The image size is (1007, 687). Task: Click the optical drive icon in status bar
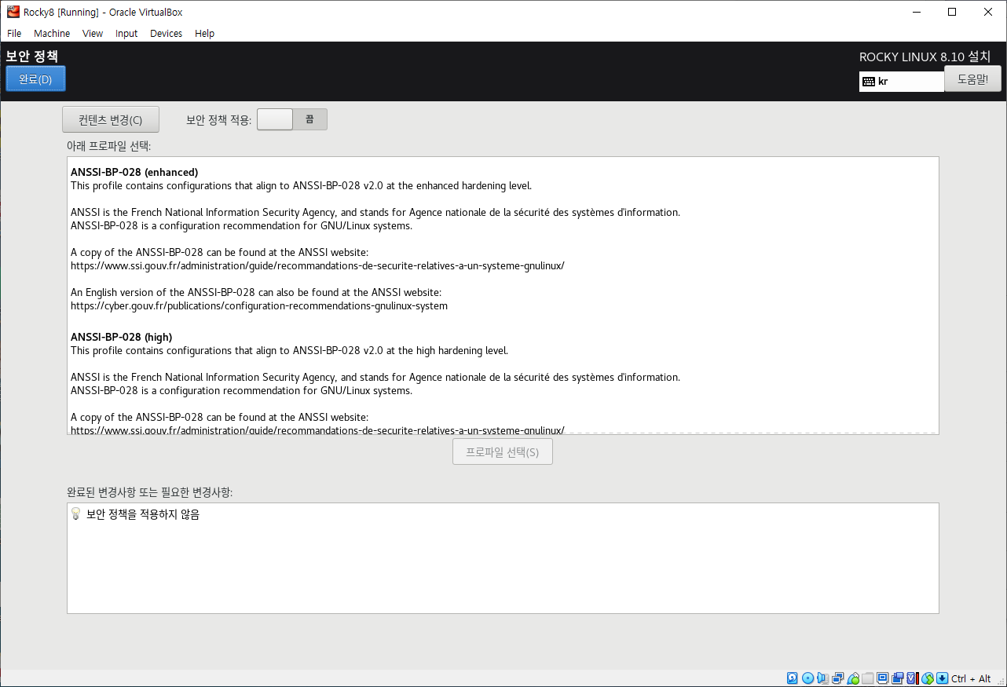click(x=807, y=678)
